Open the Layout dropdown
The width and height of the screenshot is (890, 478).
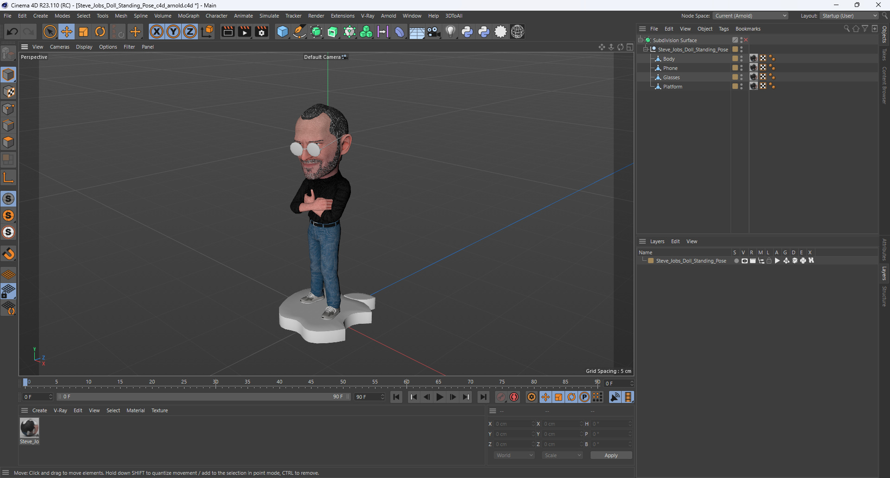click(850, 16)
